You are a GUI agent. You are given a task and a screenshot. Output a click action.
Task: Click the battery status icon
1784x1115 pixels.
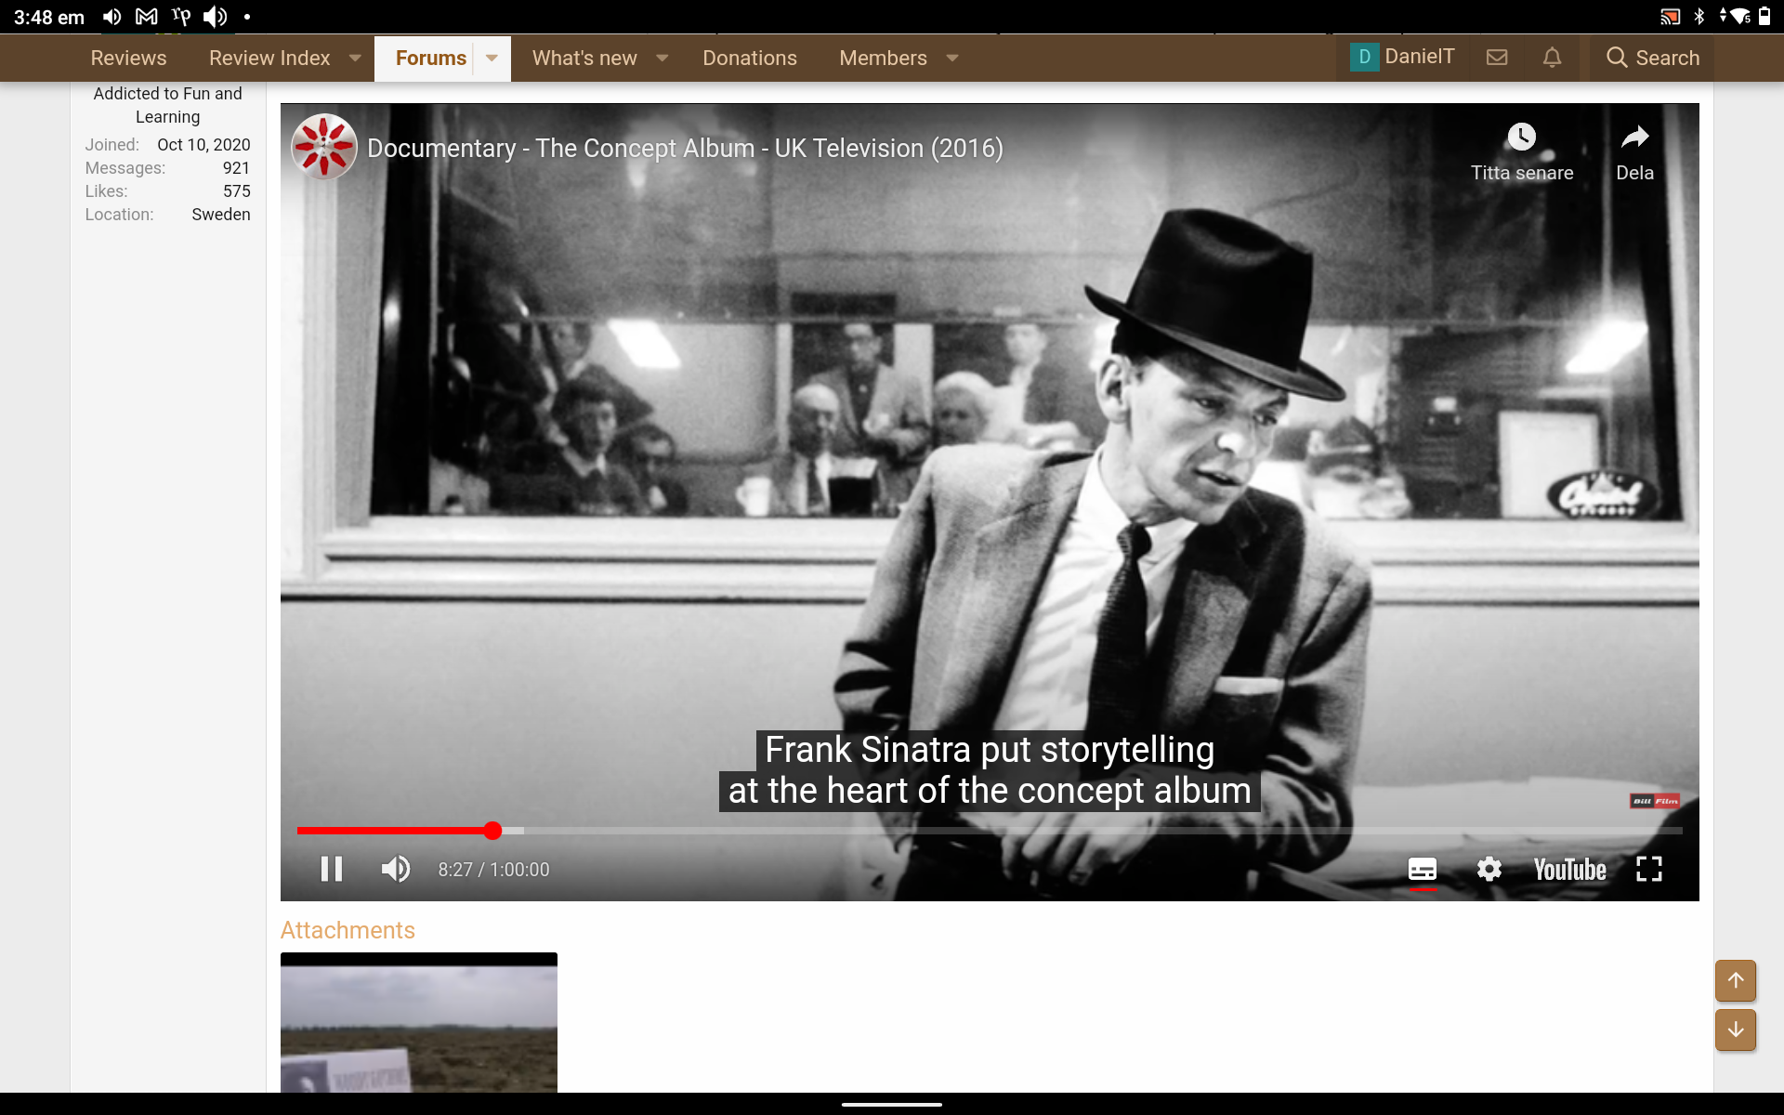[1764, 16]
